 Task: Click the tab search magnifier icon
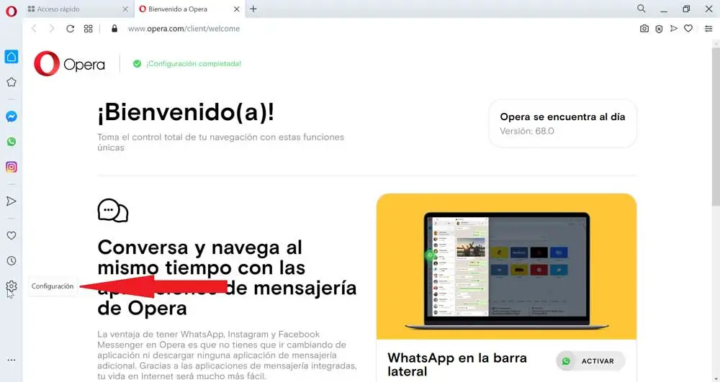click(x=641, y=9)
